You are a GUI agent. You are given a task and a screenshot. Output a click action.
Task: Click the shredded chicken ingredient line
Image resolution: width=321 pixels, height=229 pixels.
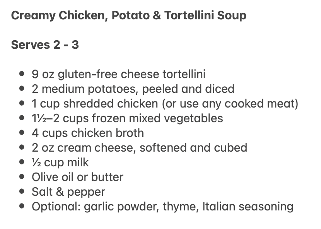[x=165, y=103]
